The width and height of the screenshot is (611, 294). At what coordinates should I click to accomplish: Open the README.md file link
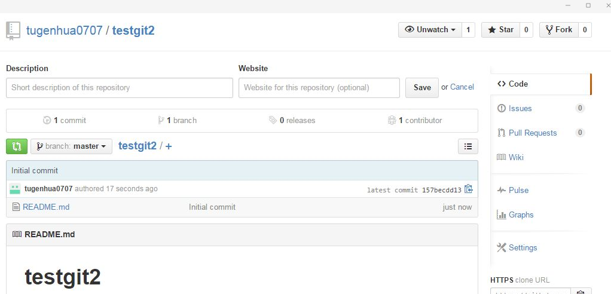point(46,207)
